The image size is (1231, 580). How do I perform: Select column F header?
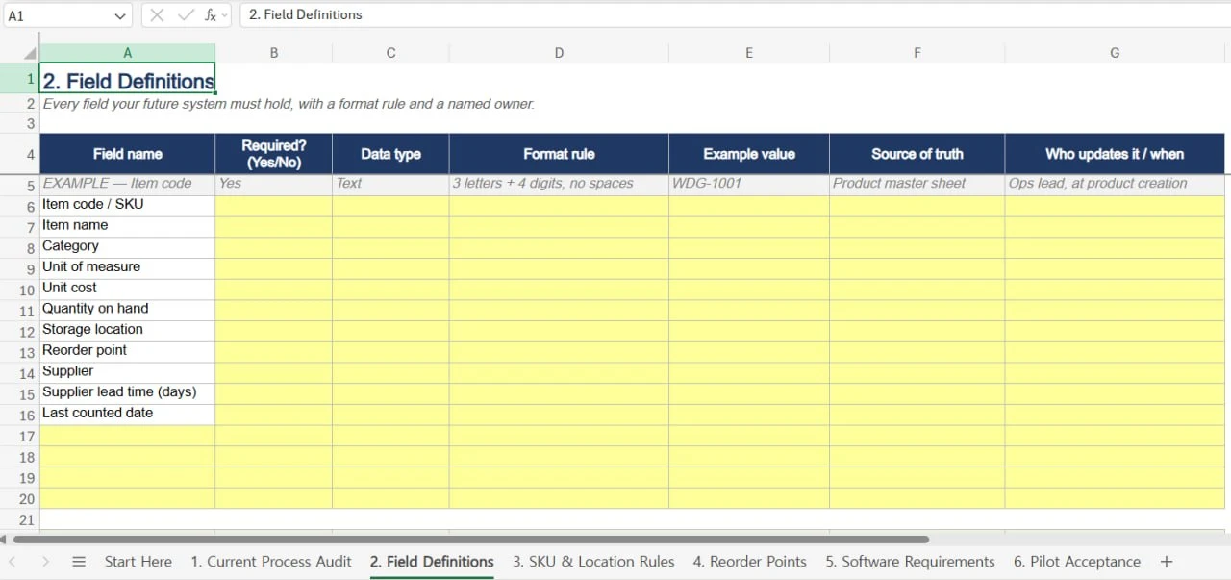(917, 53)
